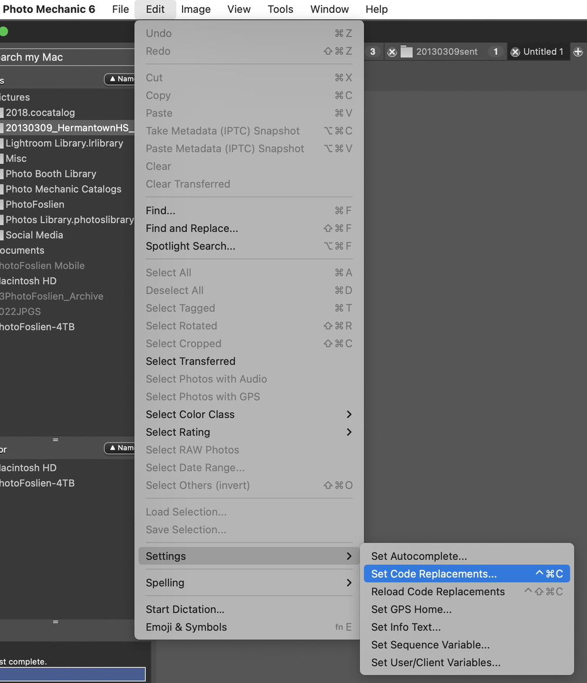Viewport: 587px width, 683px height.
Task: Open the Select Color Class submenu arrow
Action: [349, 414]
